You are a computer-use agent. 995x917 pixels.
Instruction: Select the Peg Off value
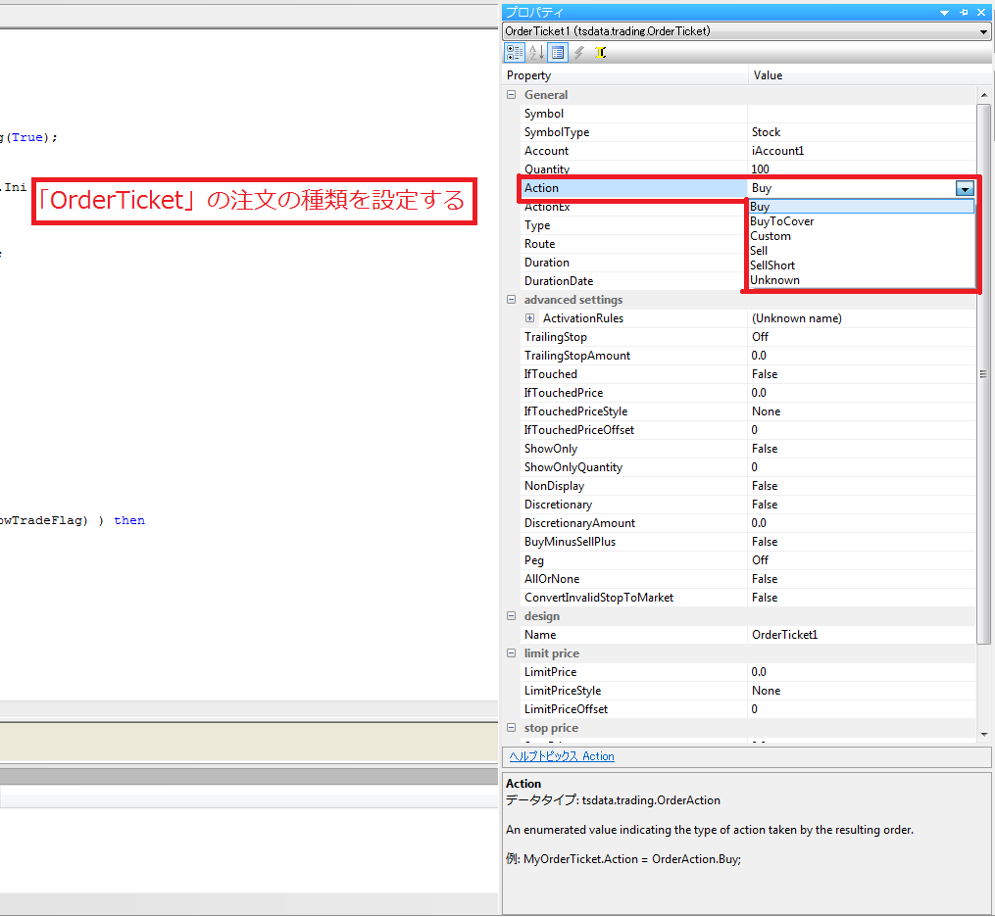[x=862, y=560]
